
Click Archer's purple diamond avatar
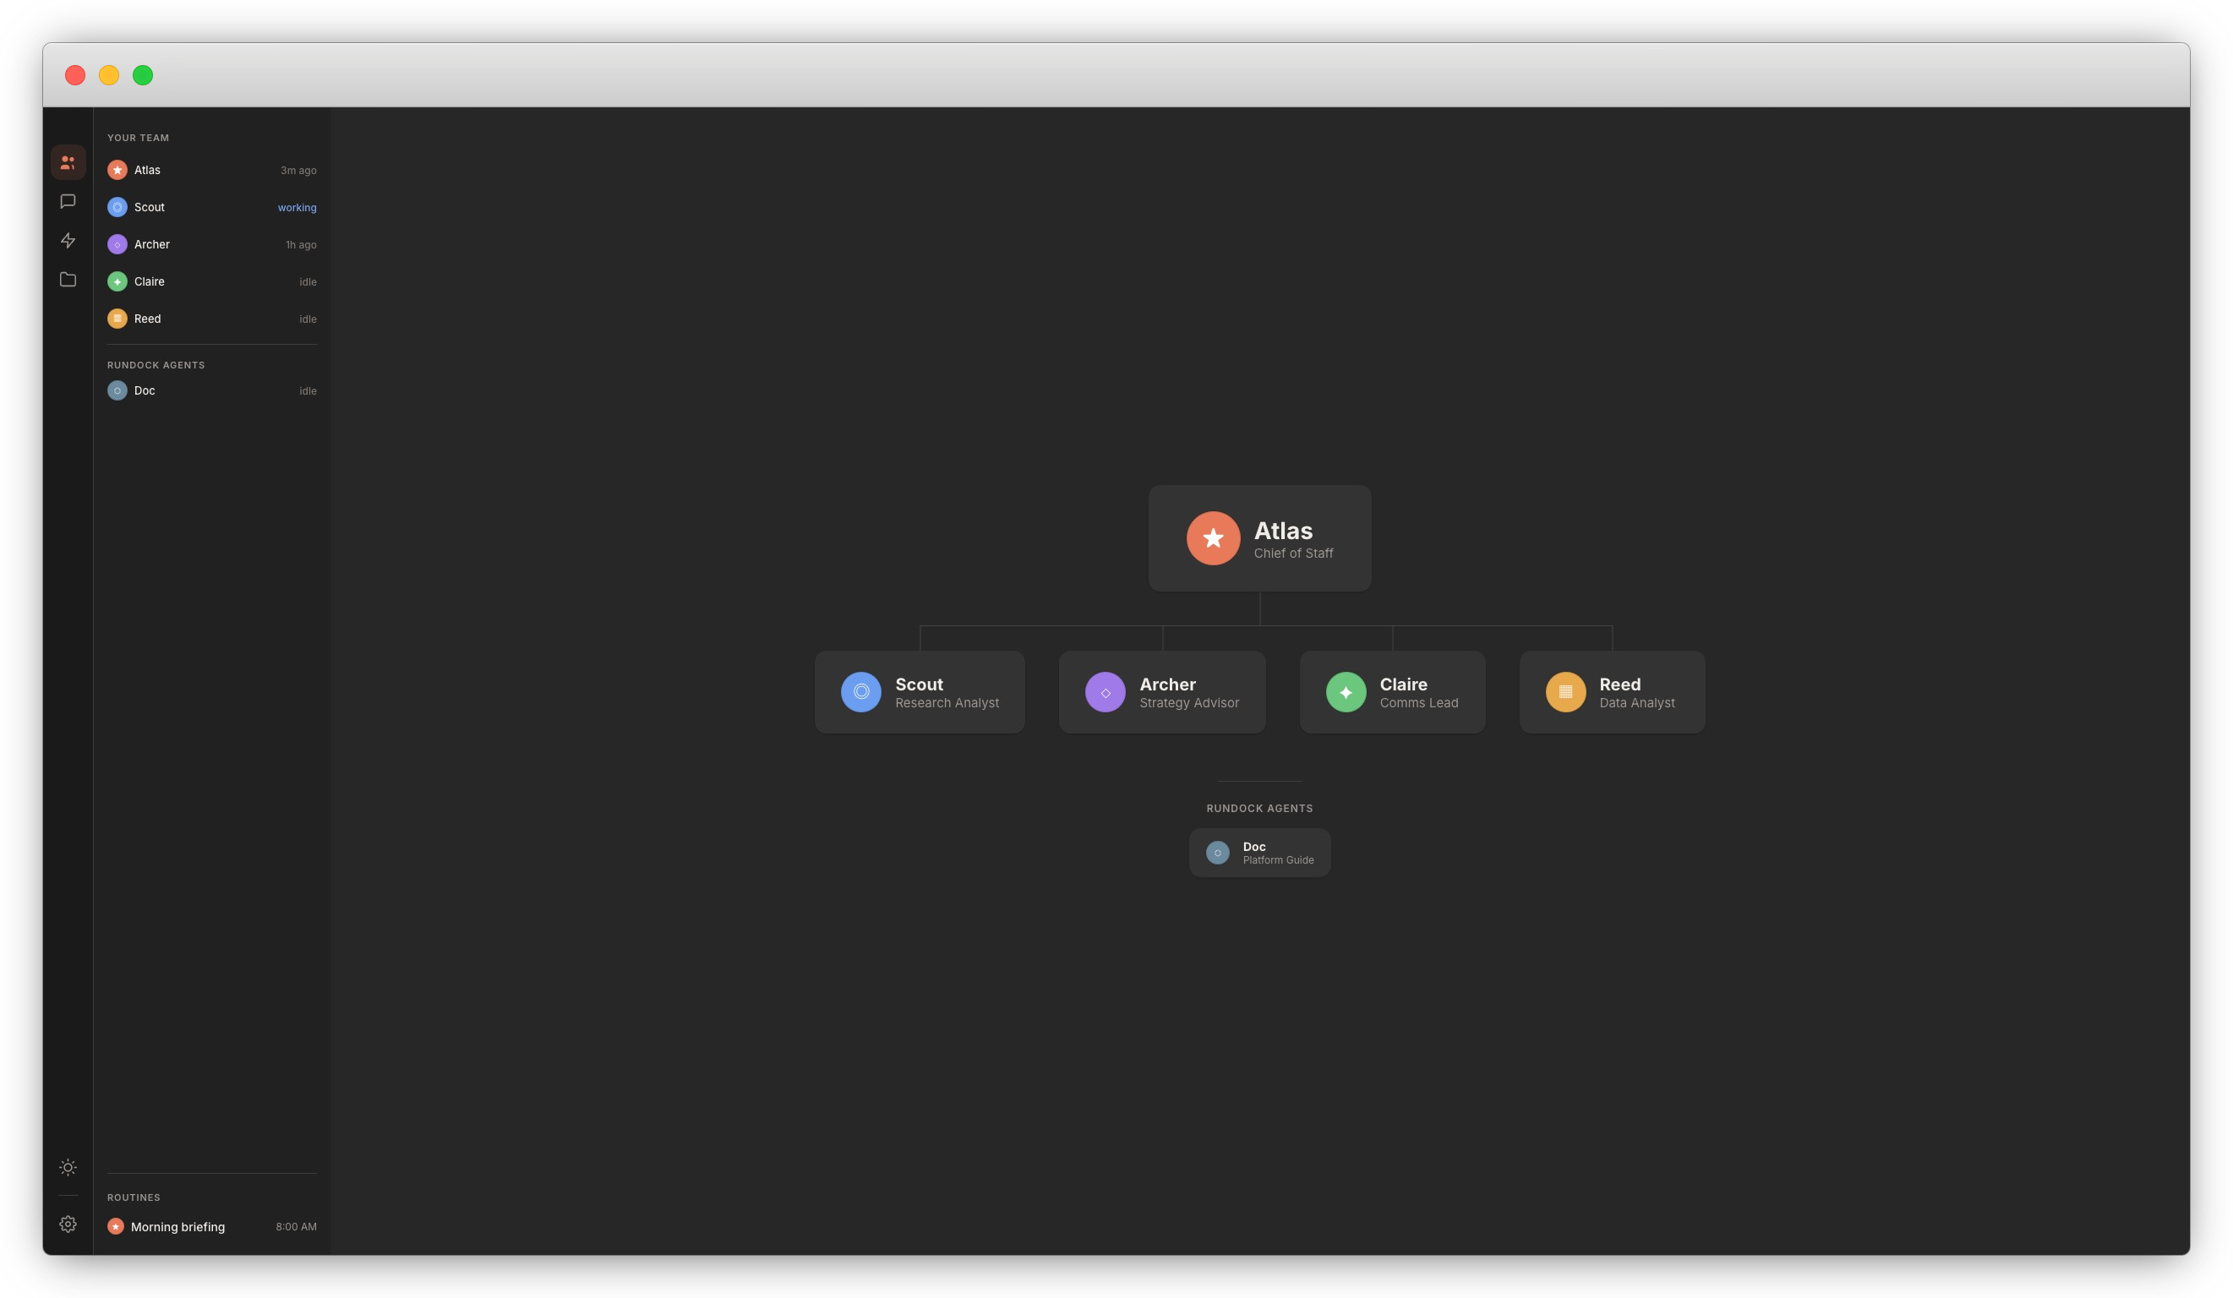[1104, 692]
